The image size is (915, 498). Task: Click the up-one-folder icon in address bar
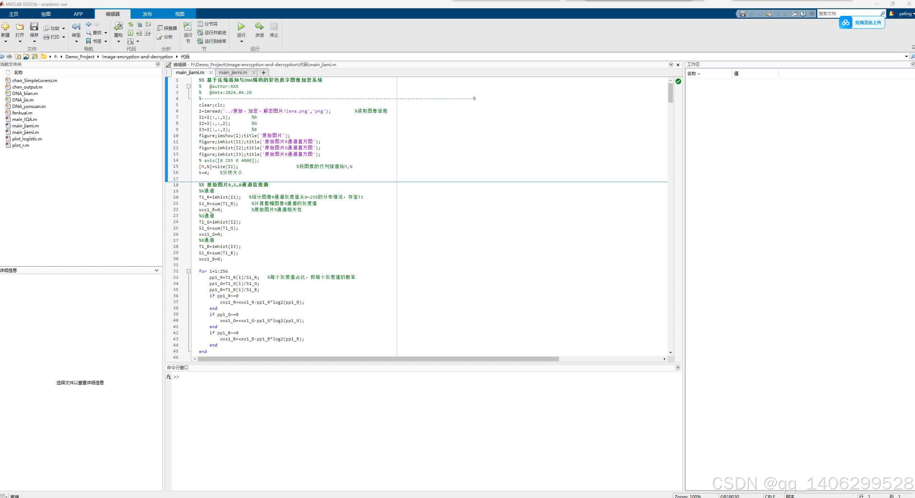pyautogui.click(x=18, y=56)
